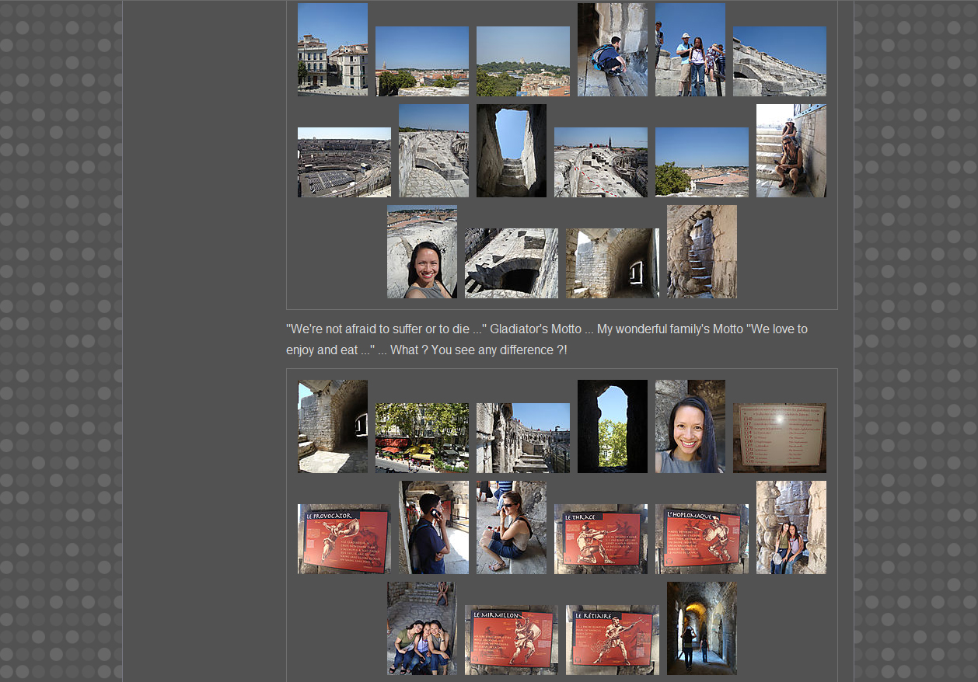View the three people sitting together photo
The image size is (978, 682).
[421, 628]
